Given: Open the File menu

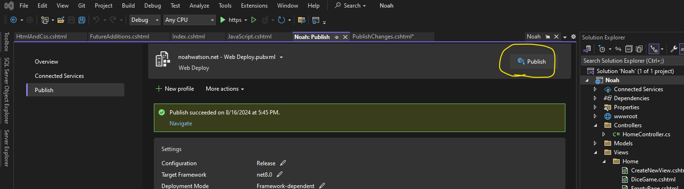Looking at the screenshot, I should click(x=24, y=6).
